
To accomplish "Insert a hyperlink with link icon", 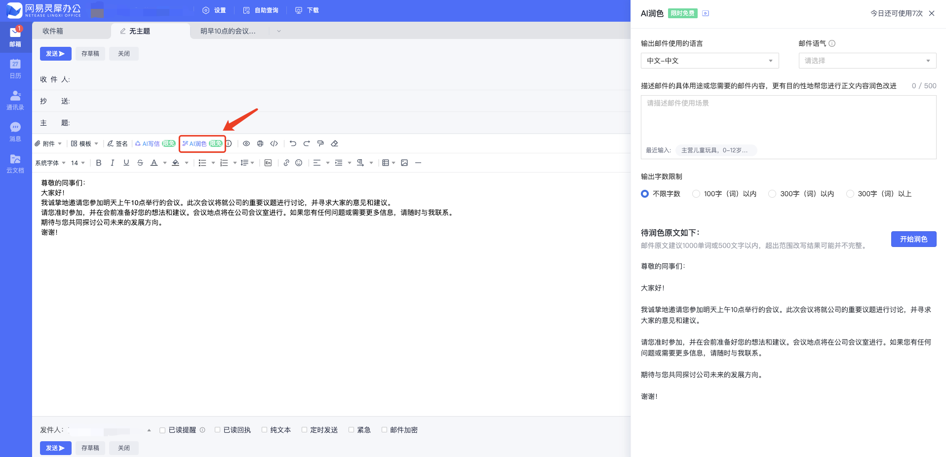I will (286, 163).
